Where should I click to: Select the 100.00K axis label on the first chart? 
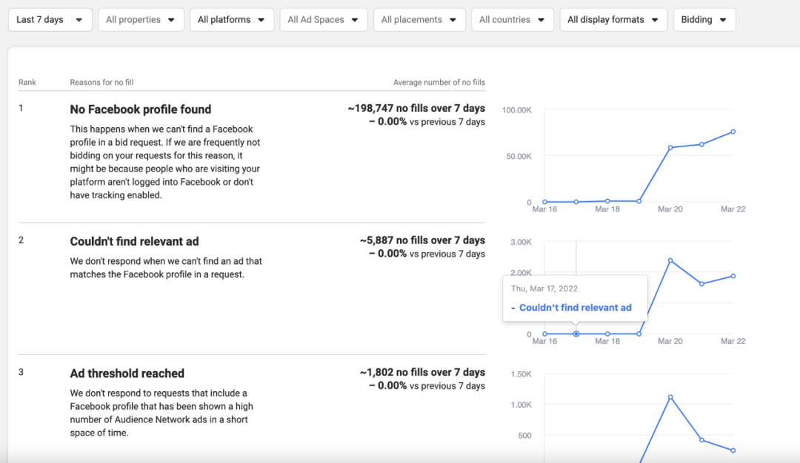[x=517, y=110]
